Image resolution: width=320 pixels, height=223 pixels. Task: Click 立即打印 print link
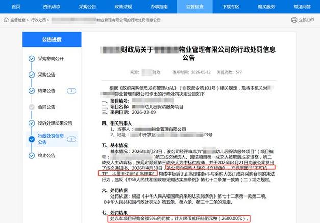point(306,20)
